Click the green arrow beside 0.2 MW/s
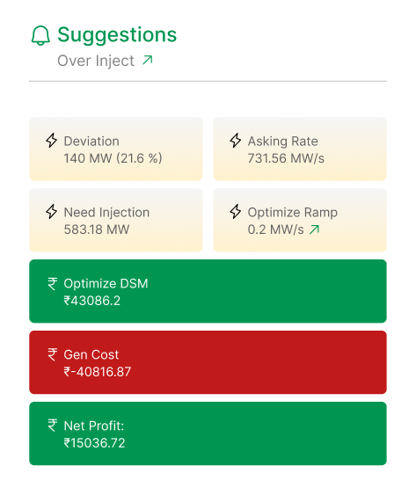 click(315, 229)
